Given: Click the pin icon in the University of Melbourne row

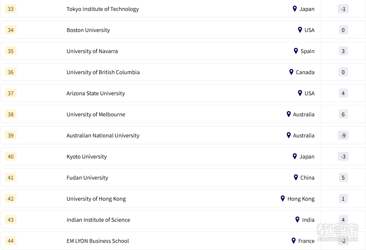Looking at the screenshot, I should coord(289,114).
